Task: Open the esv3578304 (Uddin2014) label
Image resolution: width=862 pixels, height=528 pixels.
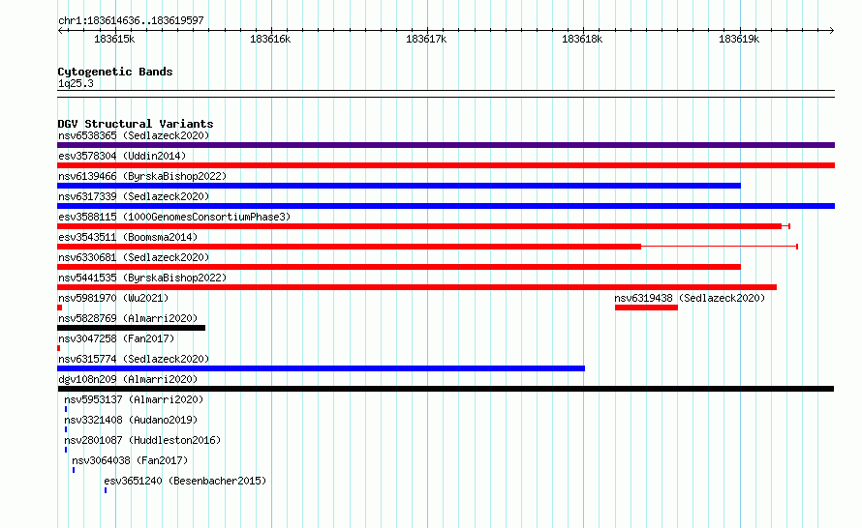Action: 122,156
